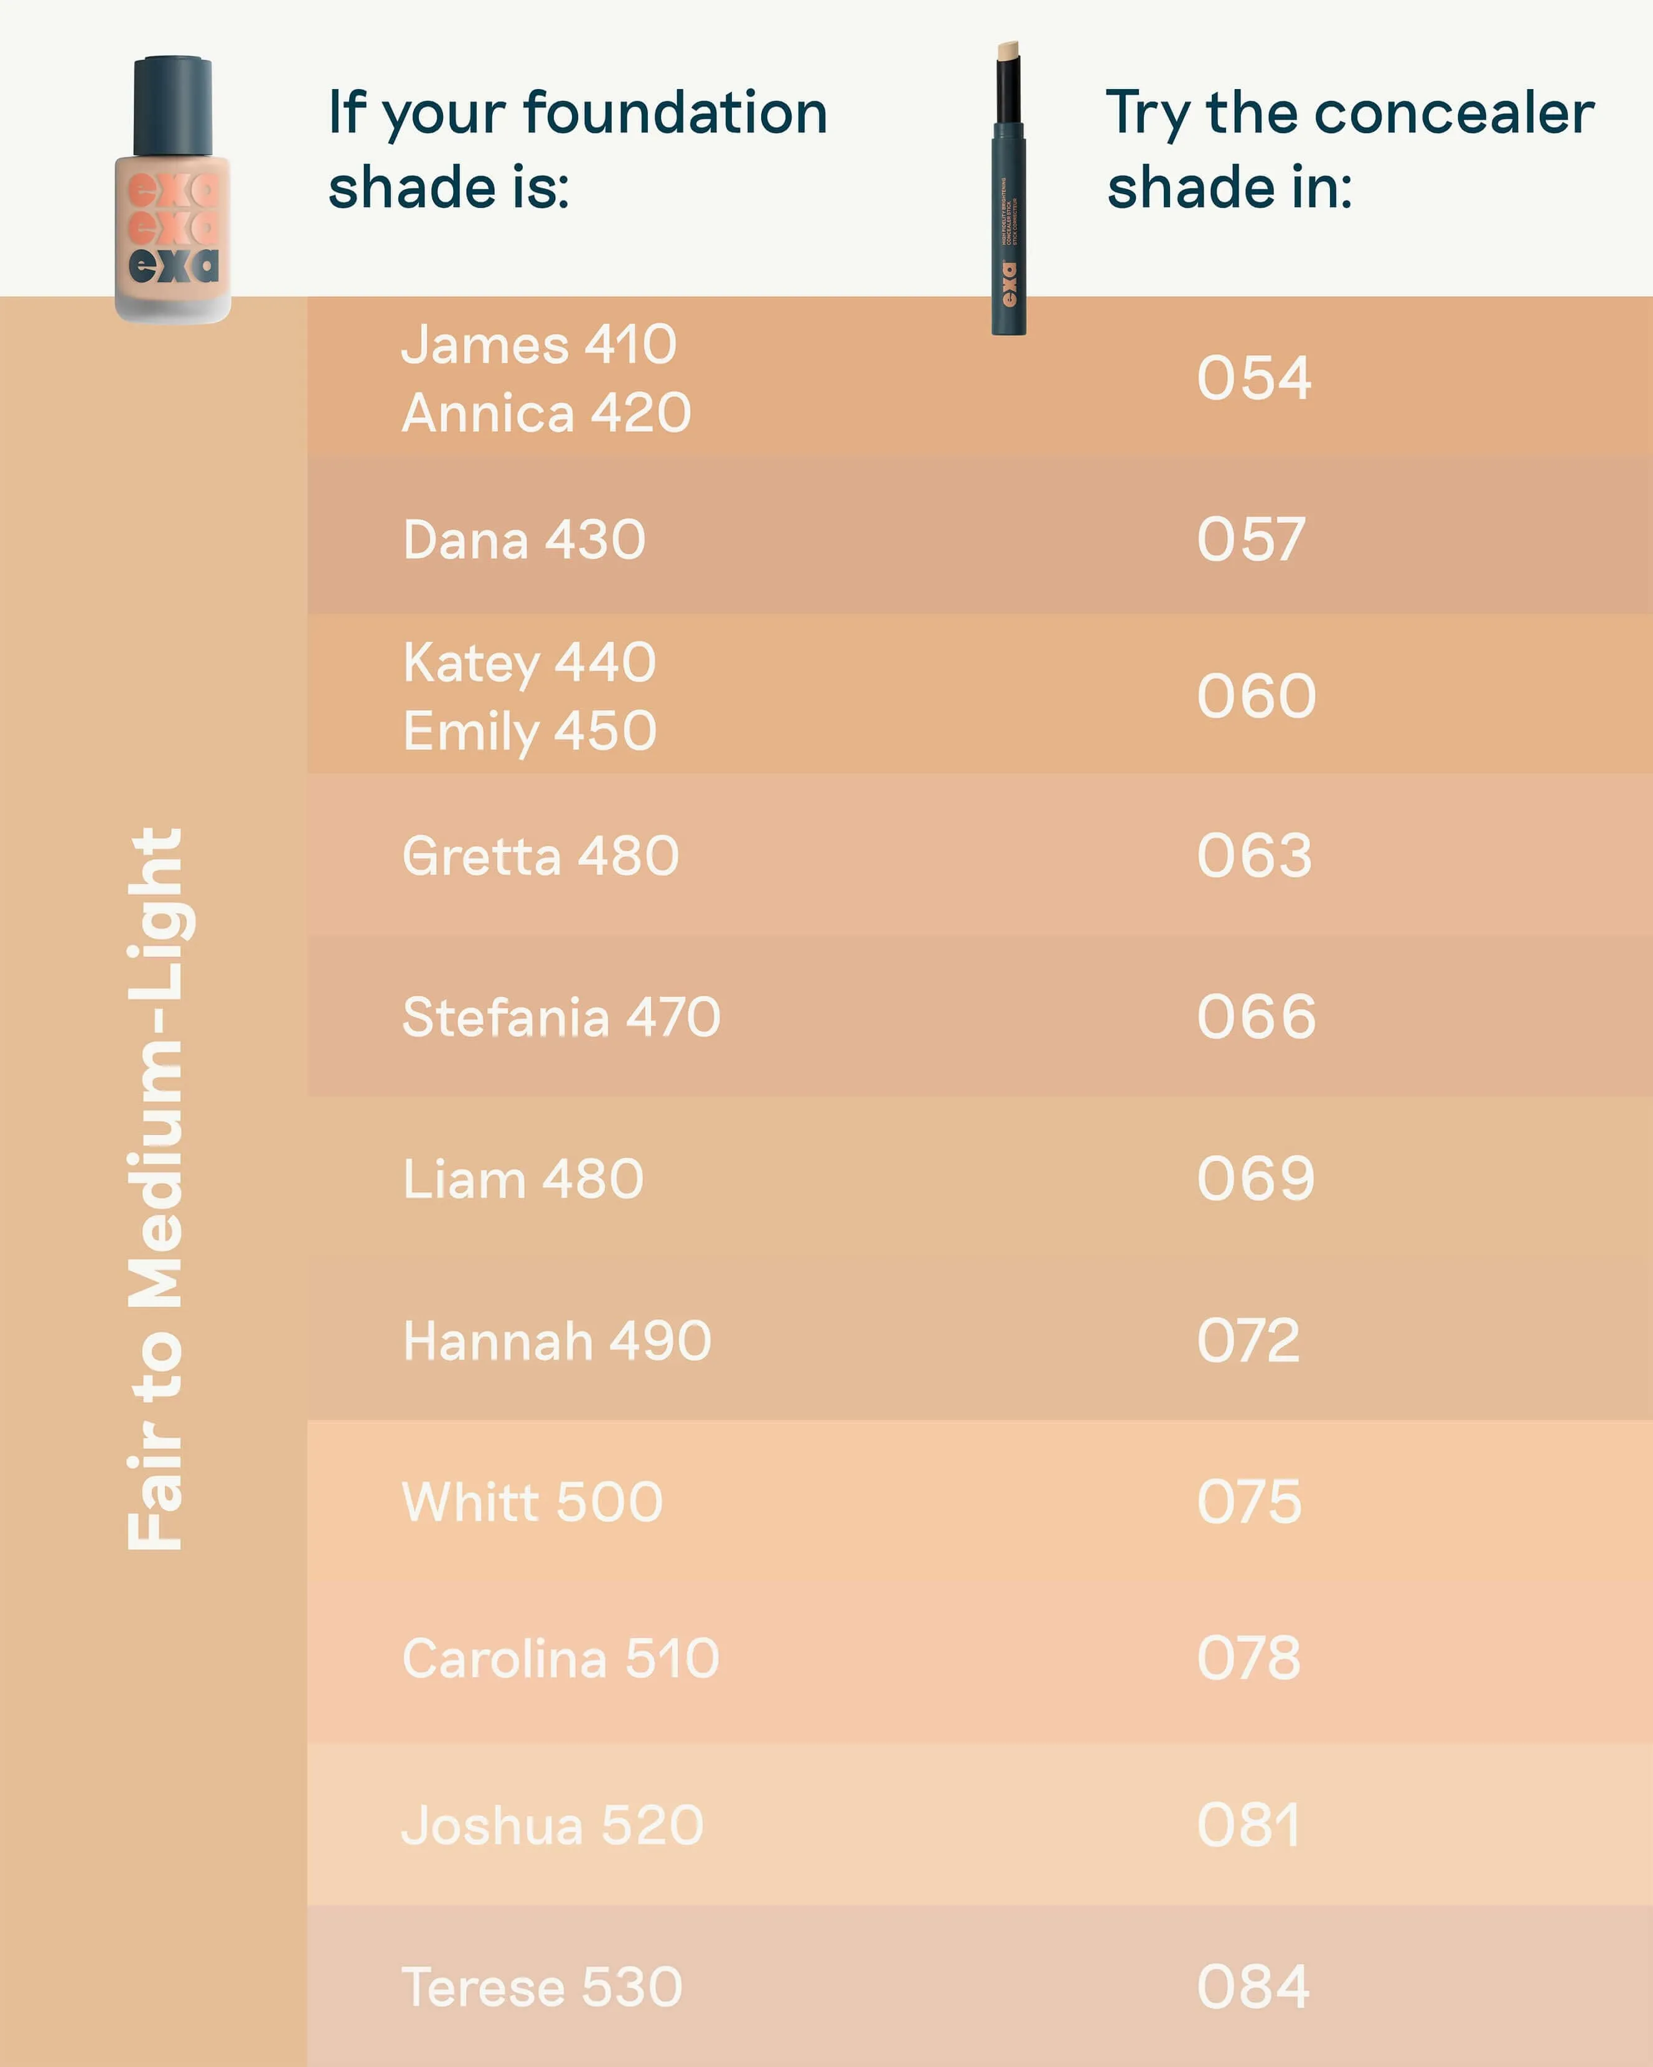The height and width of the screenshot is (2067, 1653).
Task: Select the James 410 foundation shade
Action: click(x=538, y=344)
